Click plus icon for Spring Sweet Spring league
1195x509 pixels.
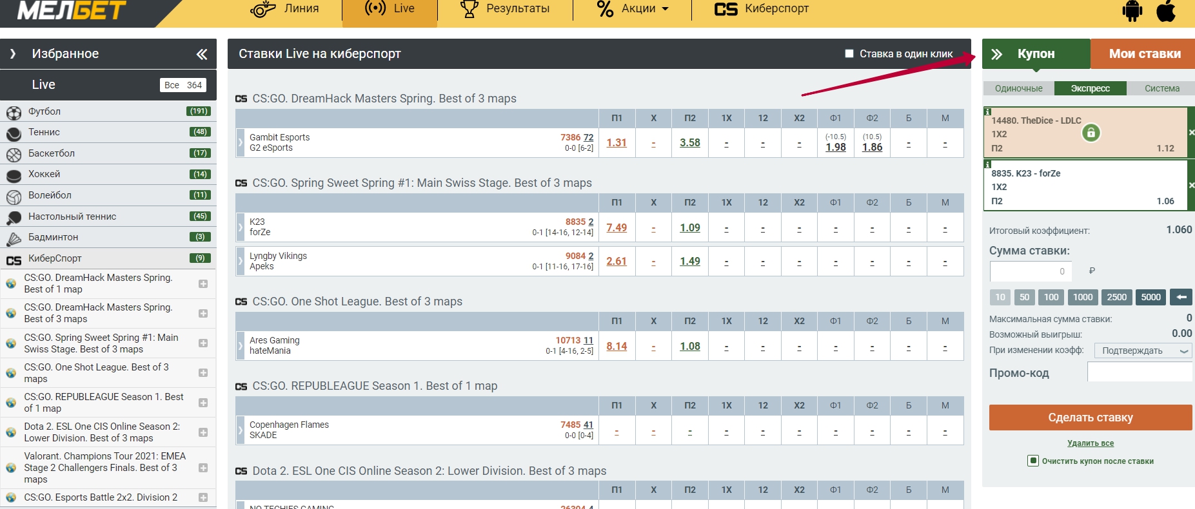point(203,343)
